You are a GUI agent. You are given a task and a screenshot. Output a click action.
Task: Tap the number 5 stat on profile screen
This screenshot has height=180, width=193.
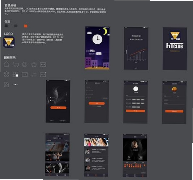tap(129, 157)
